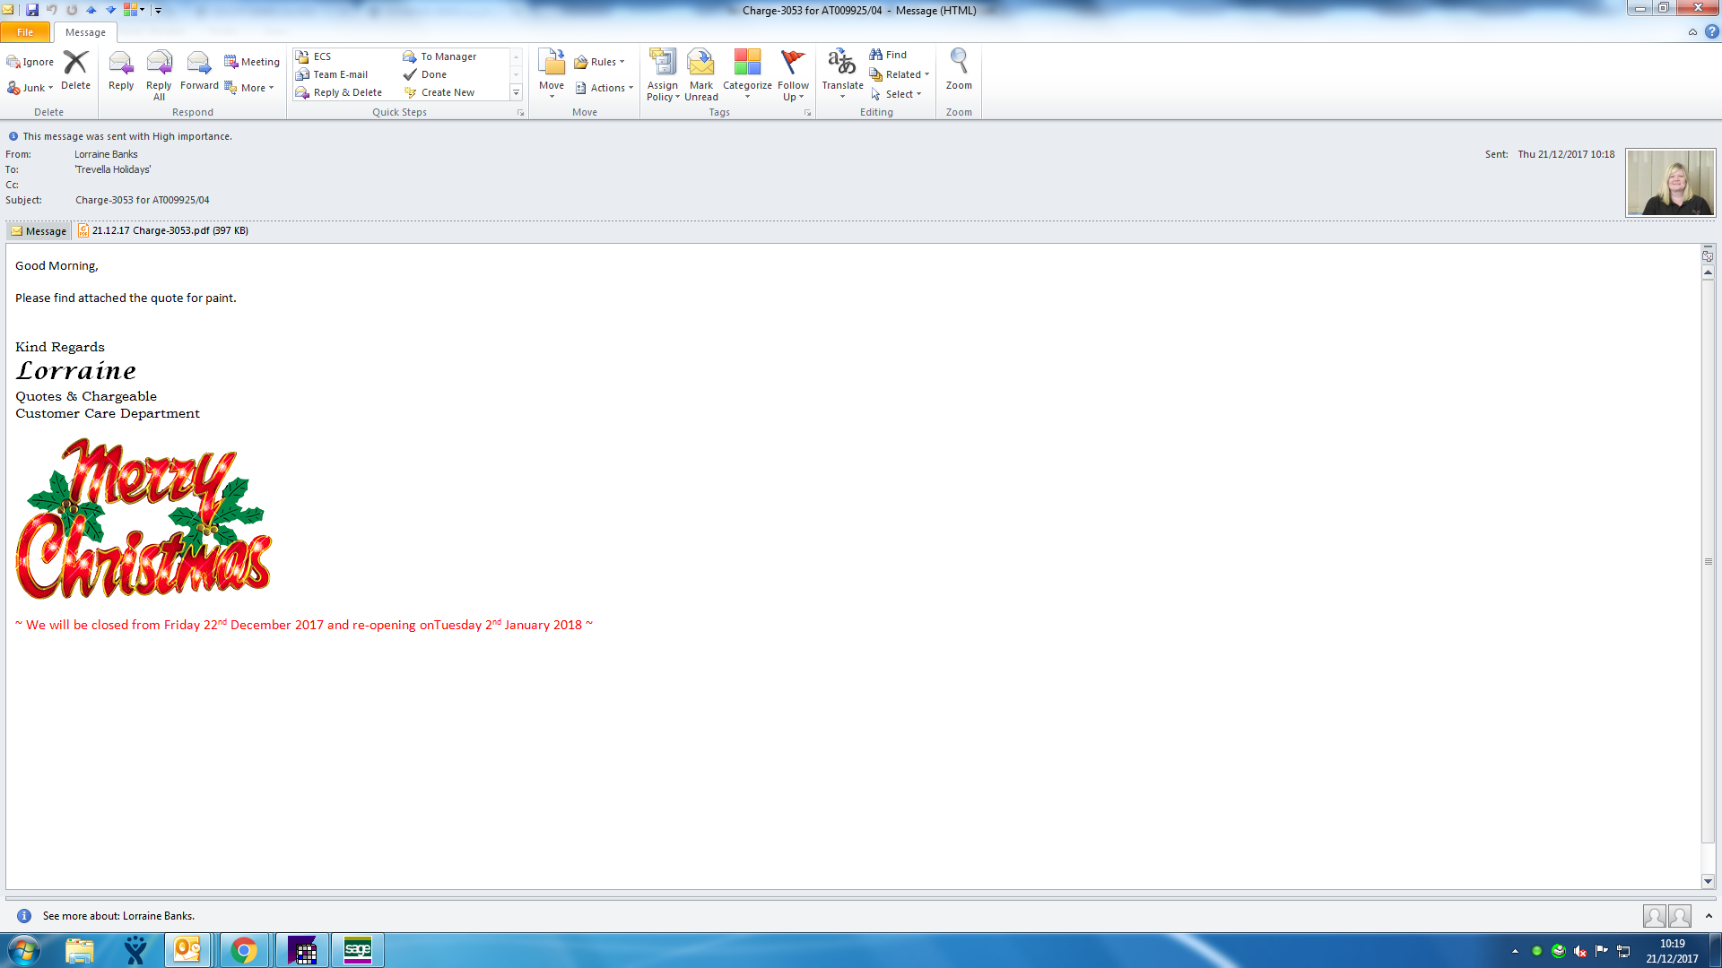Click the Ignore conversation button
This screenshot has height=968, width=1722.
tap(31, 62)
